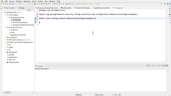
Task: Click the Project Explorer horizontal scrollbar thumb
Action: [7, 92]
